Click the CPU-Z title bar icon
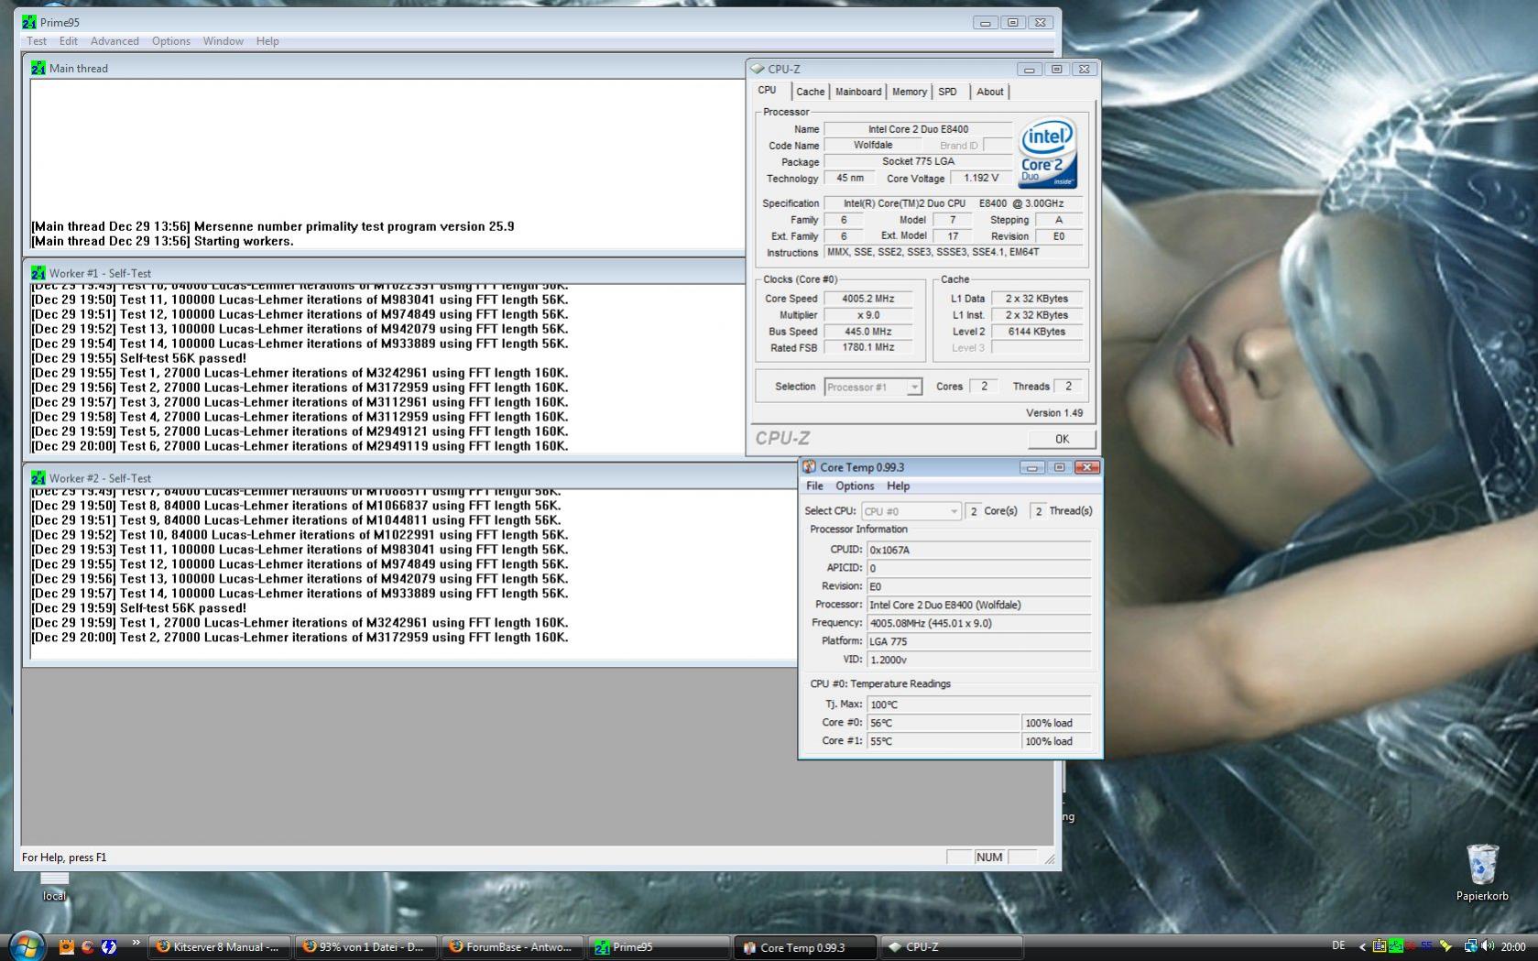The image size is (1538, 961). point(758,69)
